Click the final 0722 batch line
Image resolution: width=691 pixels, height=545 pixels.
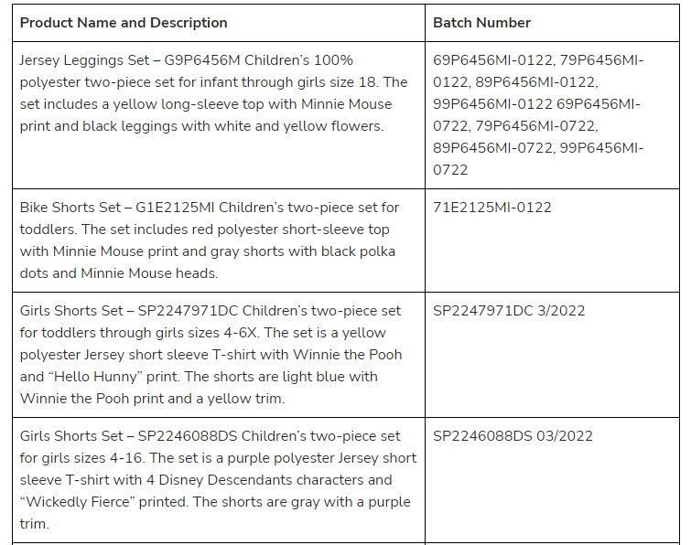pyautogui.click(x=450, y=170)
